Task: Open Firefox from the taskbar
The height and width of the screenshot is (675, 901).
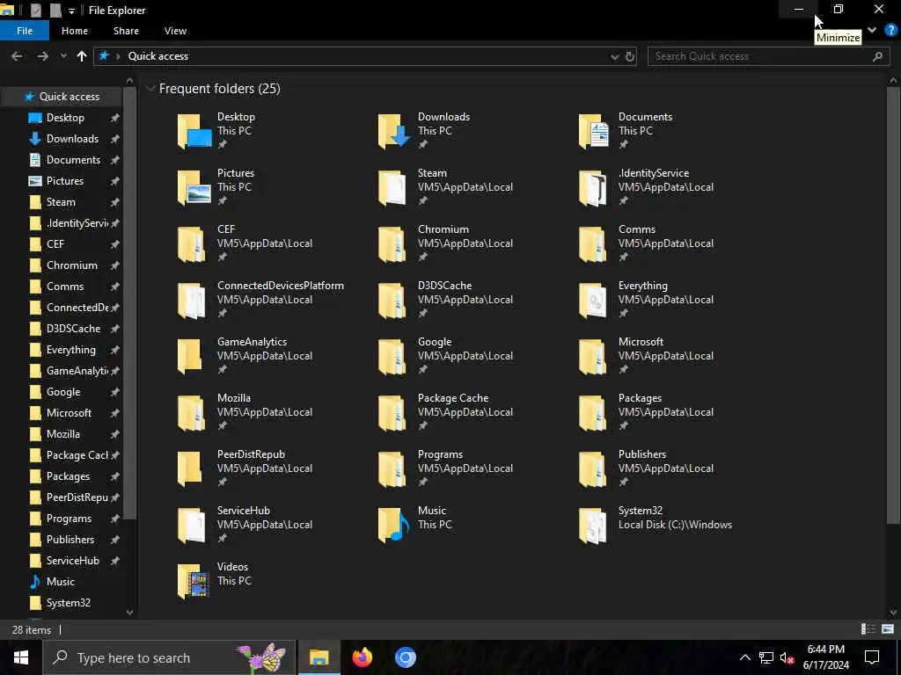Action: click(x=362, y=657)
